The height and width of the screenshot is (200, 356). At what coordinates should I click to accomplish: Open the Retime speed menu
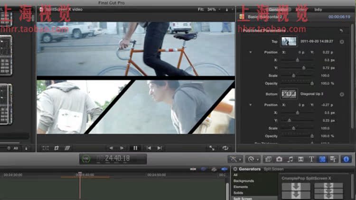pos(253,159)
